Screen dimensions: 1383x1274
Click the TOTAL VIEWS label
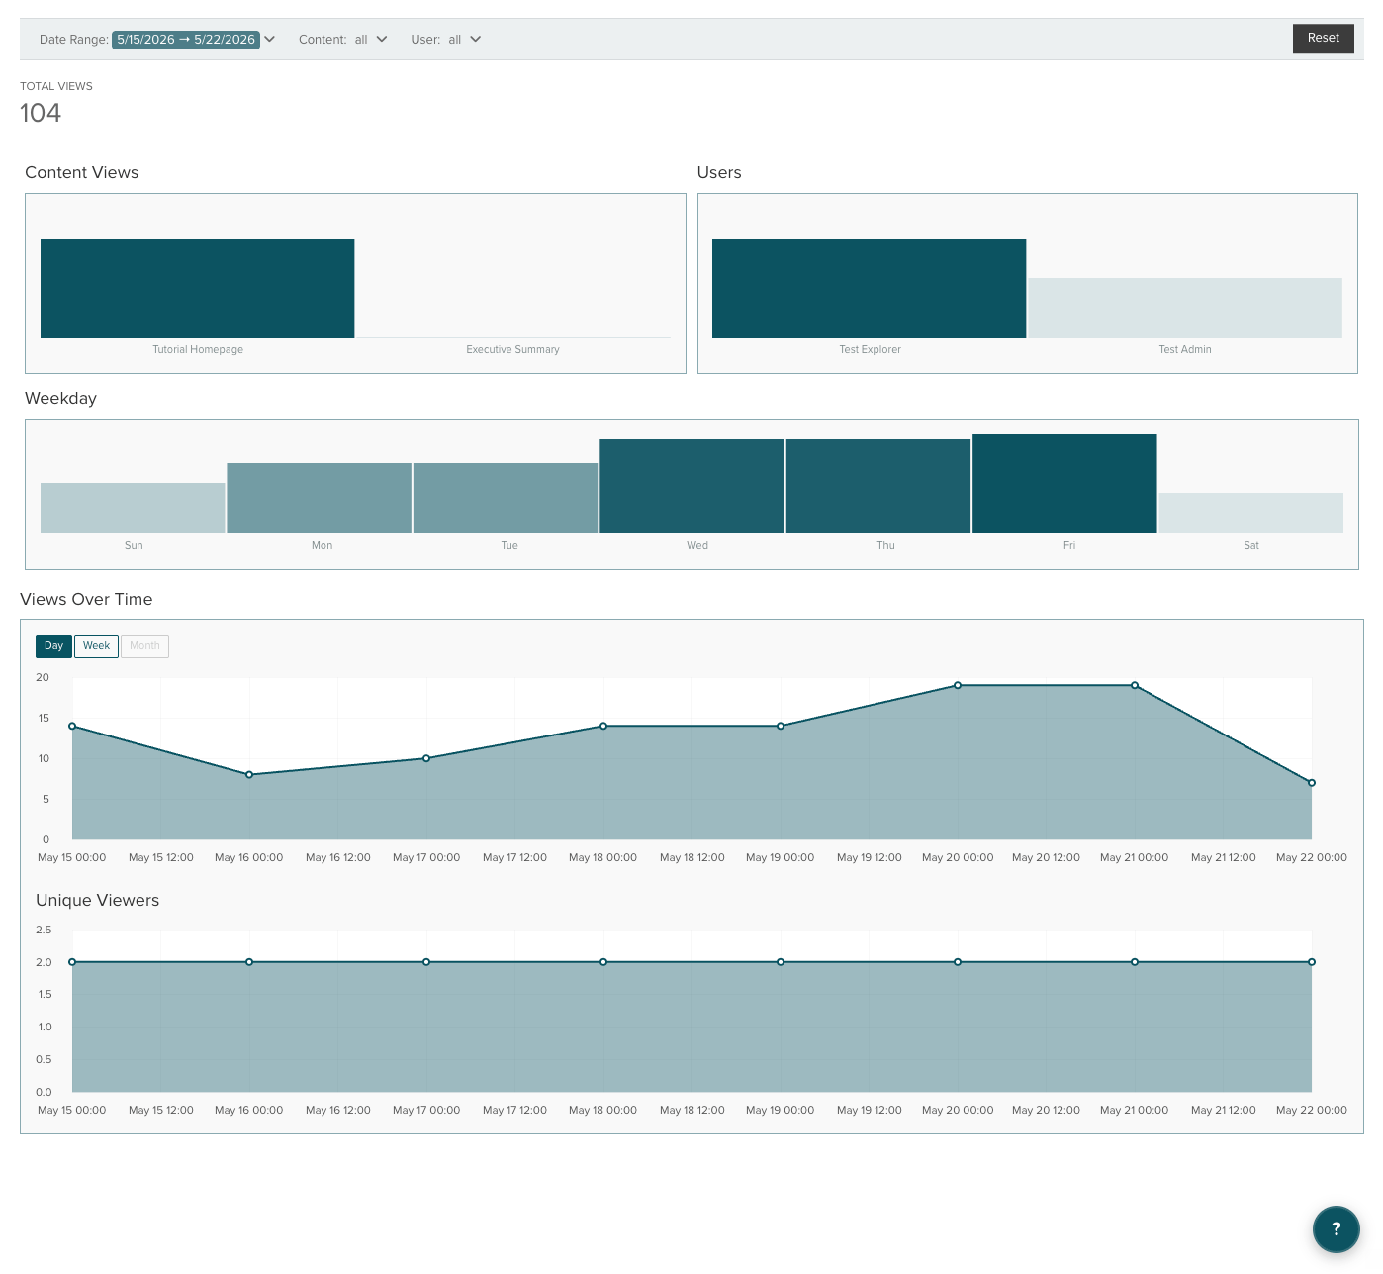click(56, 86)
